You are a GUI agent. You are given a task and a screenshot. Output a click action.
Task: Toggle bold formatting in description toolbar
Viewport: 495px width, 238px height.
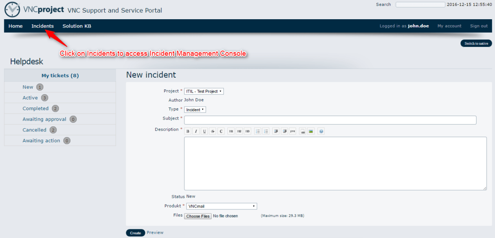coord(188,131)
